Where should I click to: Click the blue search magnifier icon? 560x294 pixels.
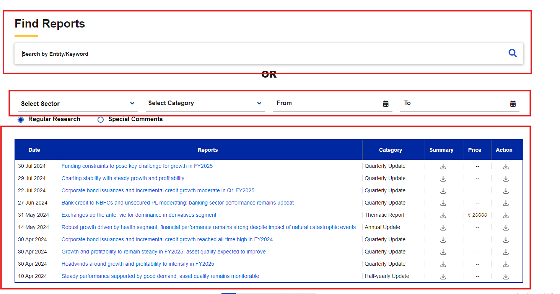tap(513, 54)
